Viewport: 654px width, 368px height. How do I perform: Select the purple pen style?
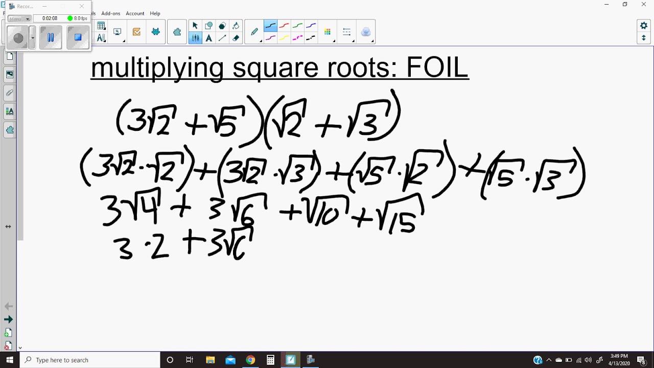click(x=270, y=38)
